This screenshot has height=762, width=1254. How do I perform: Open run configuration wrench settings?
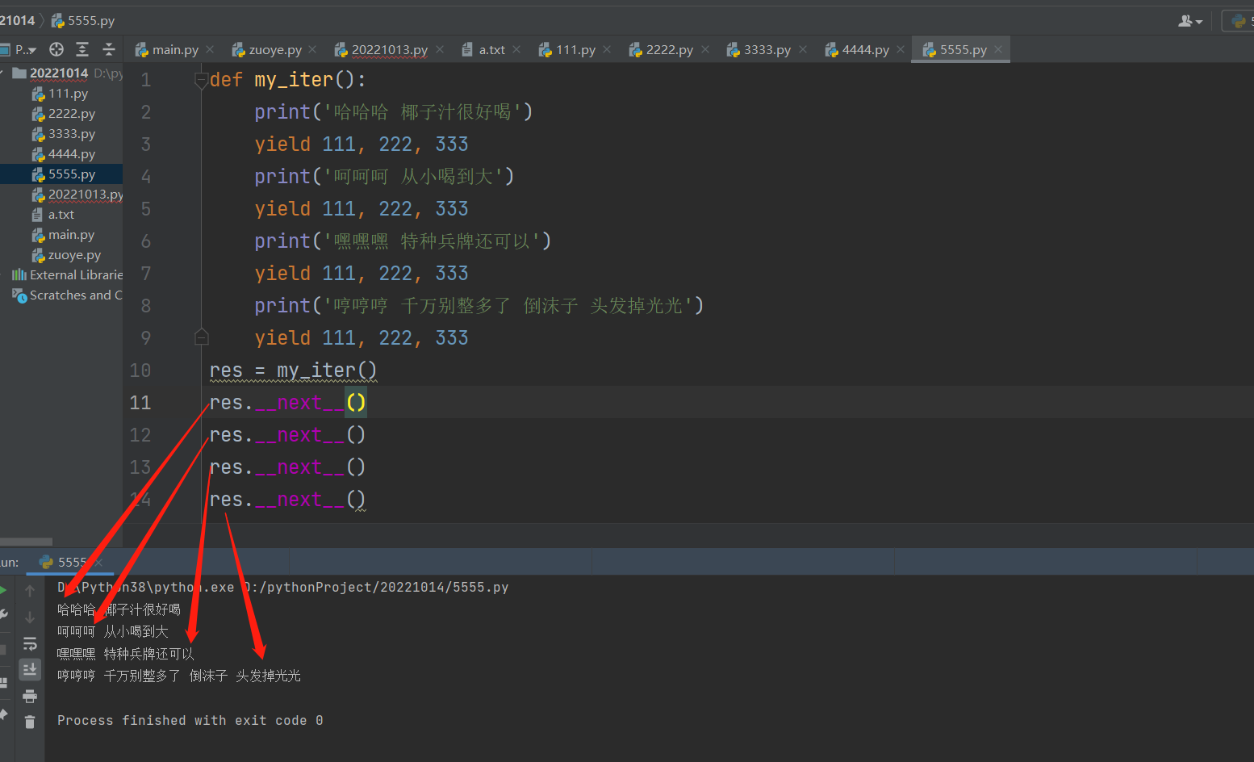[x=3, y=616]
